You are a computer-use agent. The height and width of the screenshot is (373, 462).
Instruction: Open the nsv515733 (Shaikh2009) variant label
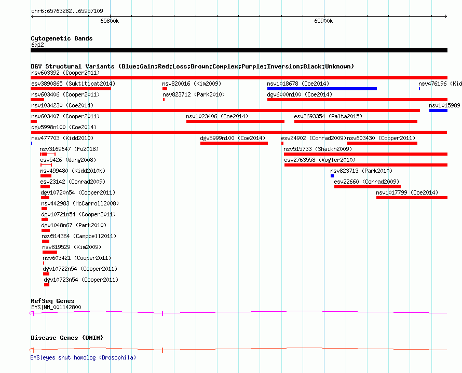tap(318, 149)
